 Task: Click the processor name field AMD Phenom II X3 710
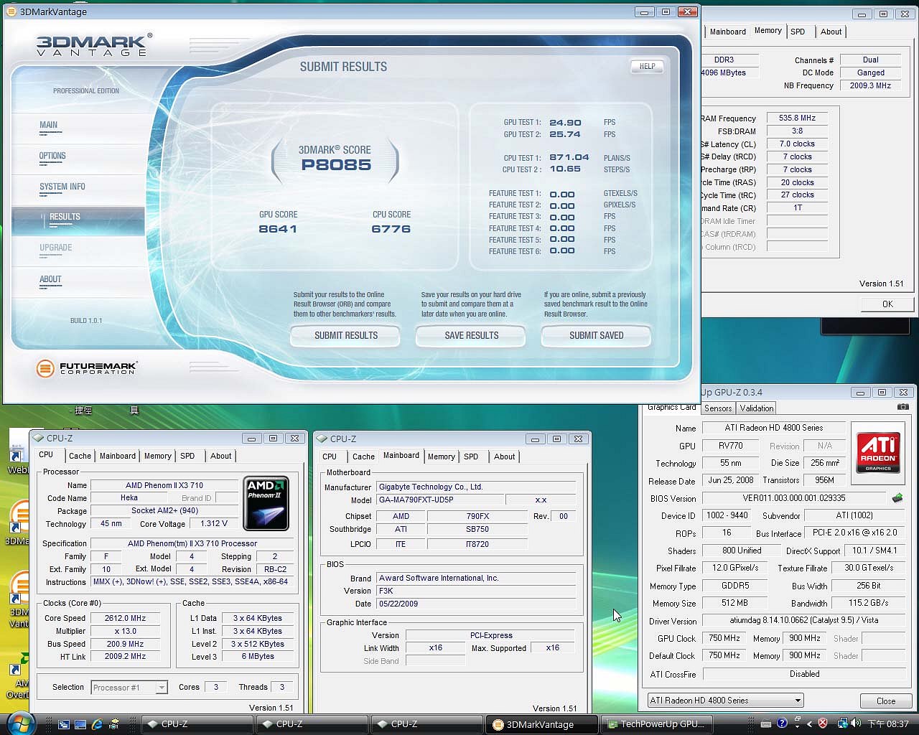[164, 485]
